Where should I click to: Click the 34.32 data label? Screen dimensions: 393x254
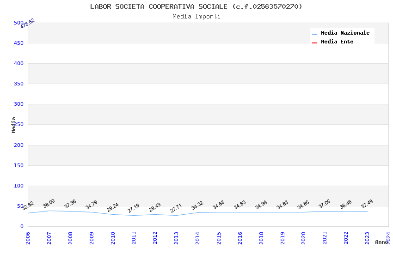click(x=197, y=205)
